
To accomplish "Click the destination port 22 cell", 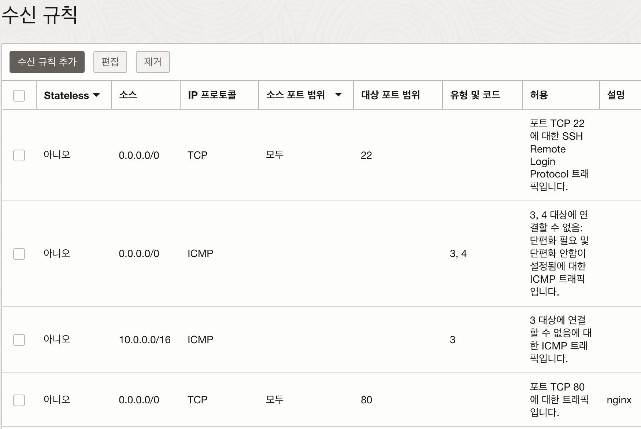I will (x=366, y=155).
